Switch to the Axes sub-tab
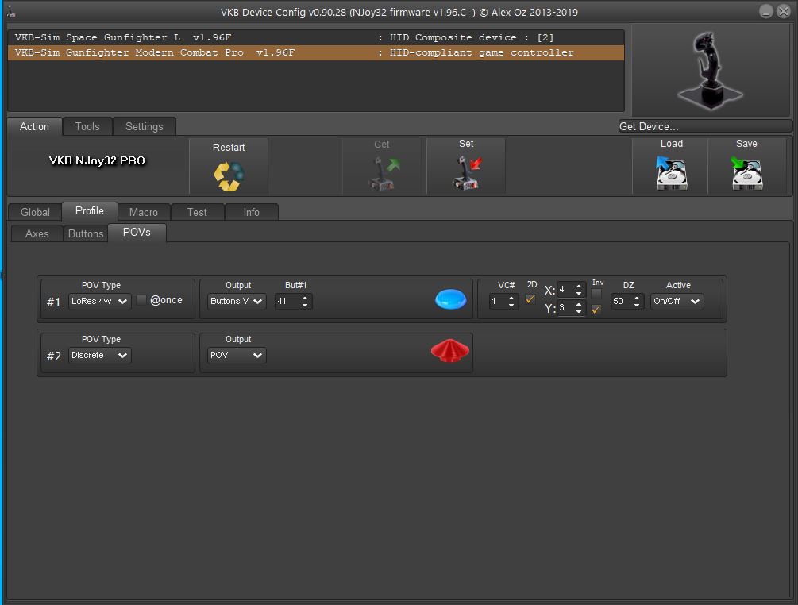The image size is (798, 605). click(37, 233)
